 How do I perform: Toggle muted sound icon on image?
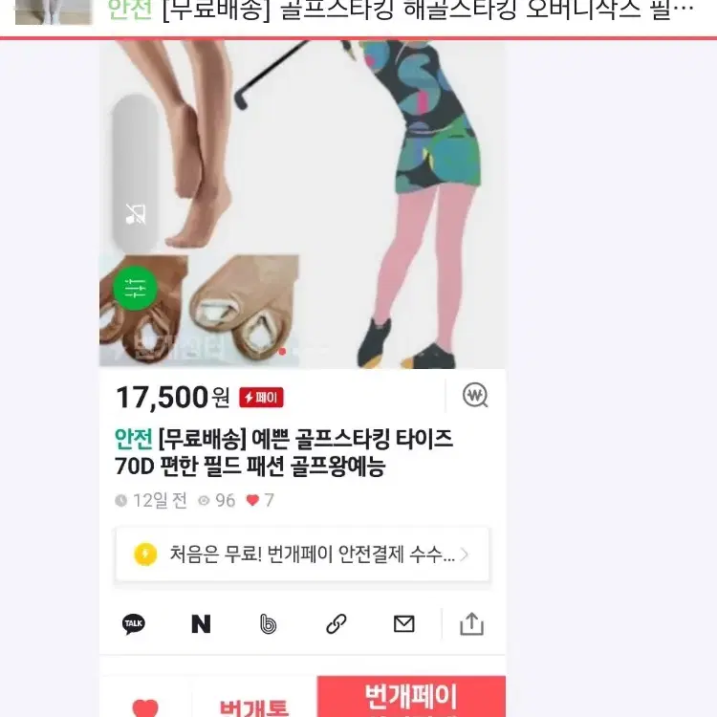tap(136, 214)
